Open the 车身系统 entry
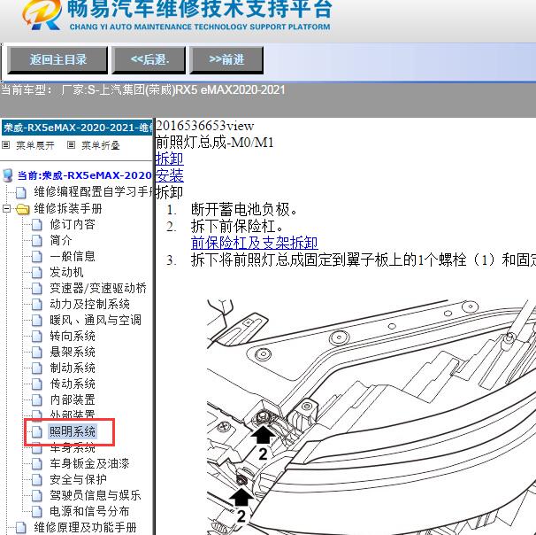 pos(73,448)
